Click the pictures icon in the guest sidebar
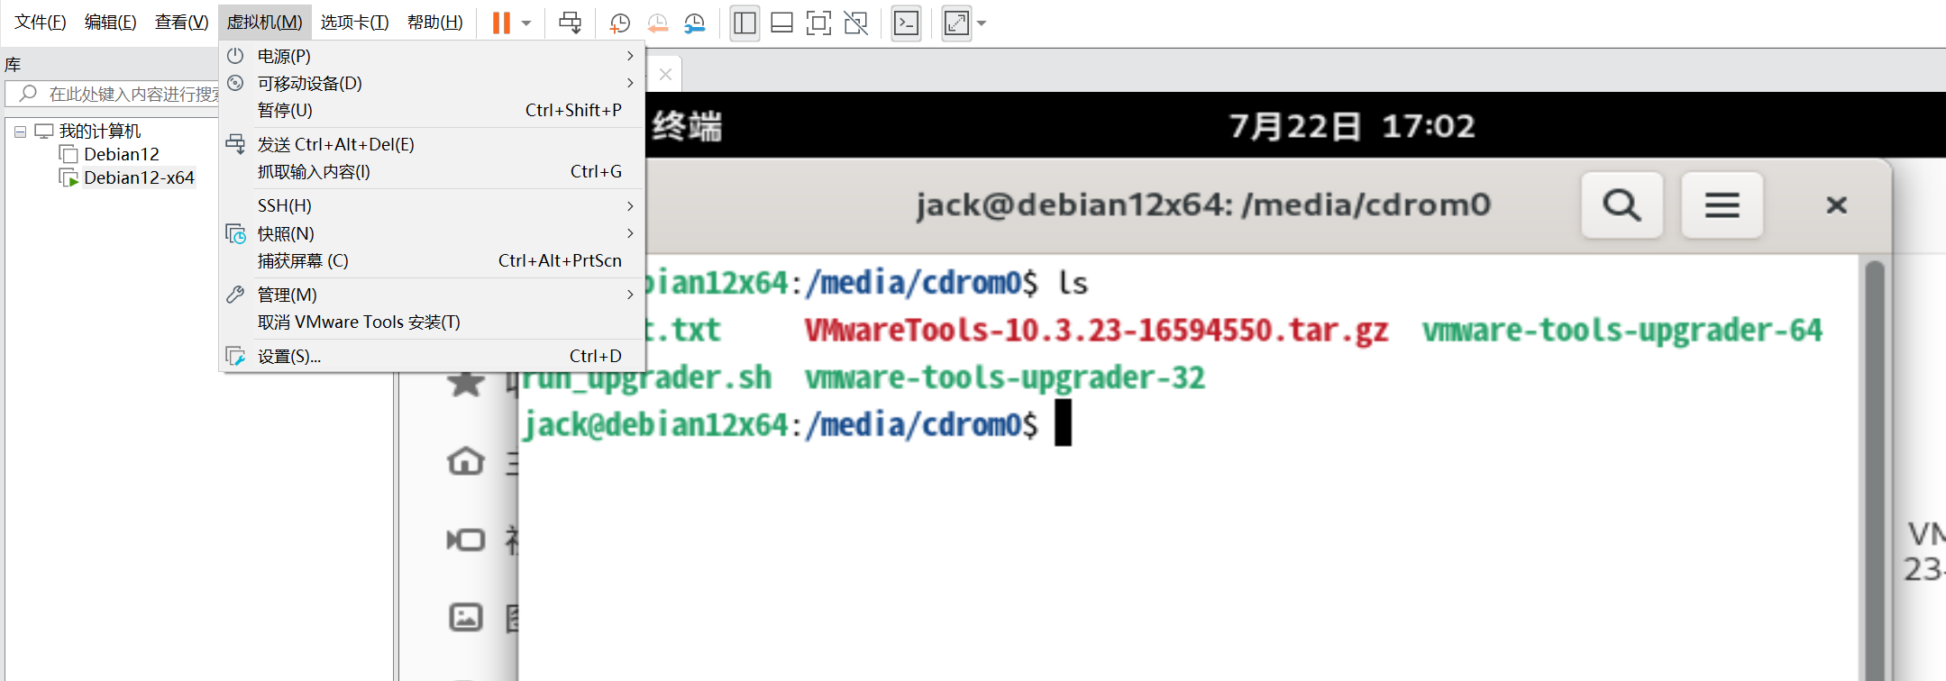The width and height of the screenshot is (1946, 681). [x=466, y=617]
